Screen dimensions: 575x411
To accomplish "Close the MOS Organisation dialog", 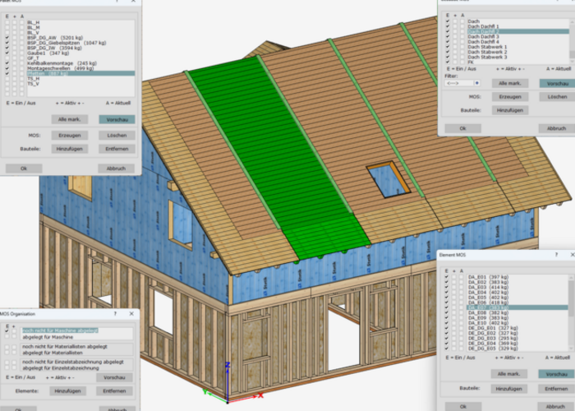I will coord(131,314).
